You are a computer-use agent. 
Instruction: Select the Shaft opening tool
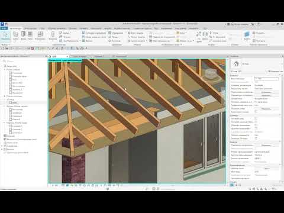(x=205, y=35)
